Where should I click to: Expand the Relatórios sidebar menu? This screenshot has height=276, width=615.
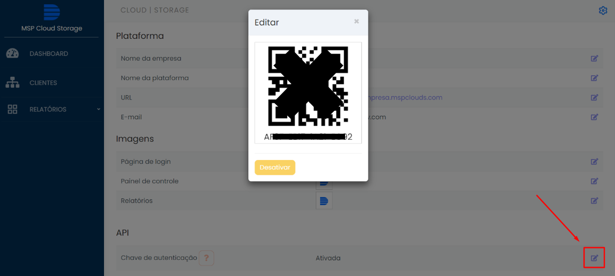click(x=52, y=109)
